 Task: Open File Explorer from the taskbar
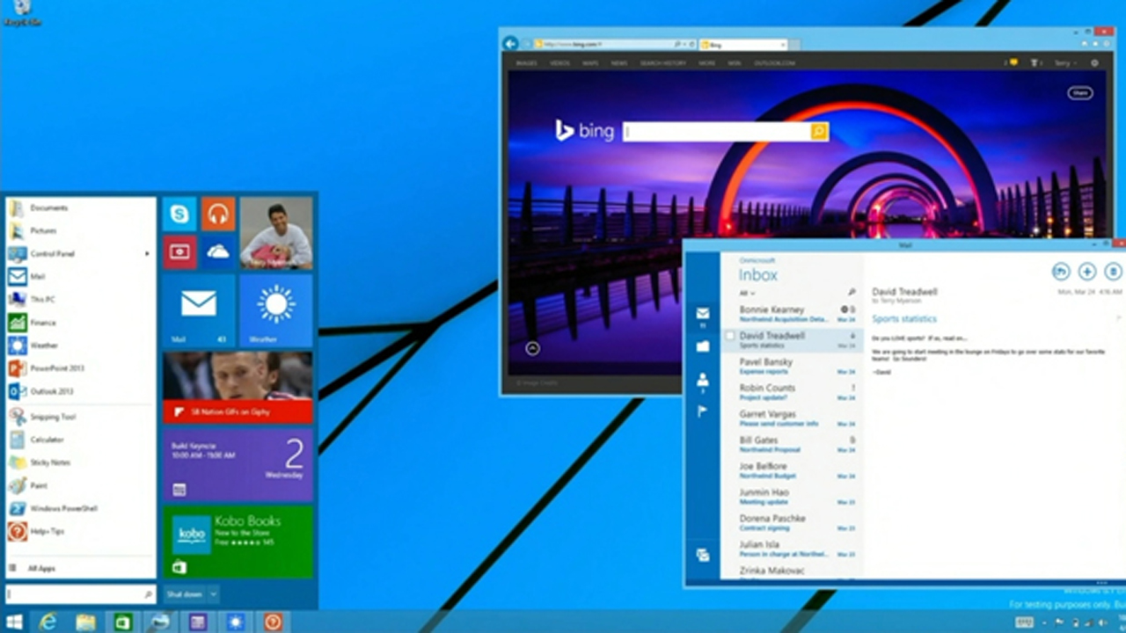(85, 623)
